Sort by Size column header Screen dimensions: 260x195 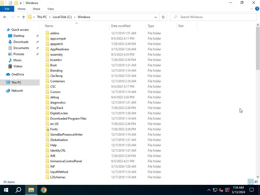181,26
